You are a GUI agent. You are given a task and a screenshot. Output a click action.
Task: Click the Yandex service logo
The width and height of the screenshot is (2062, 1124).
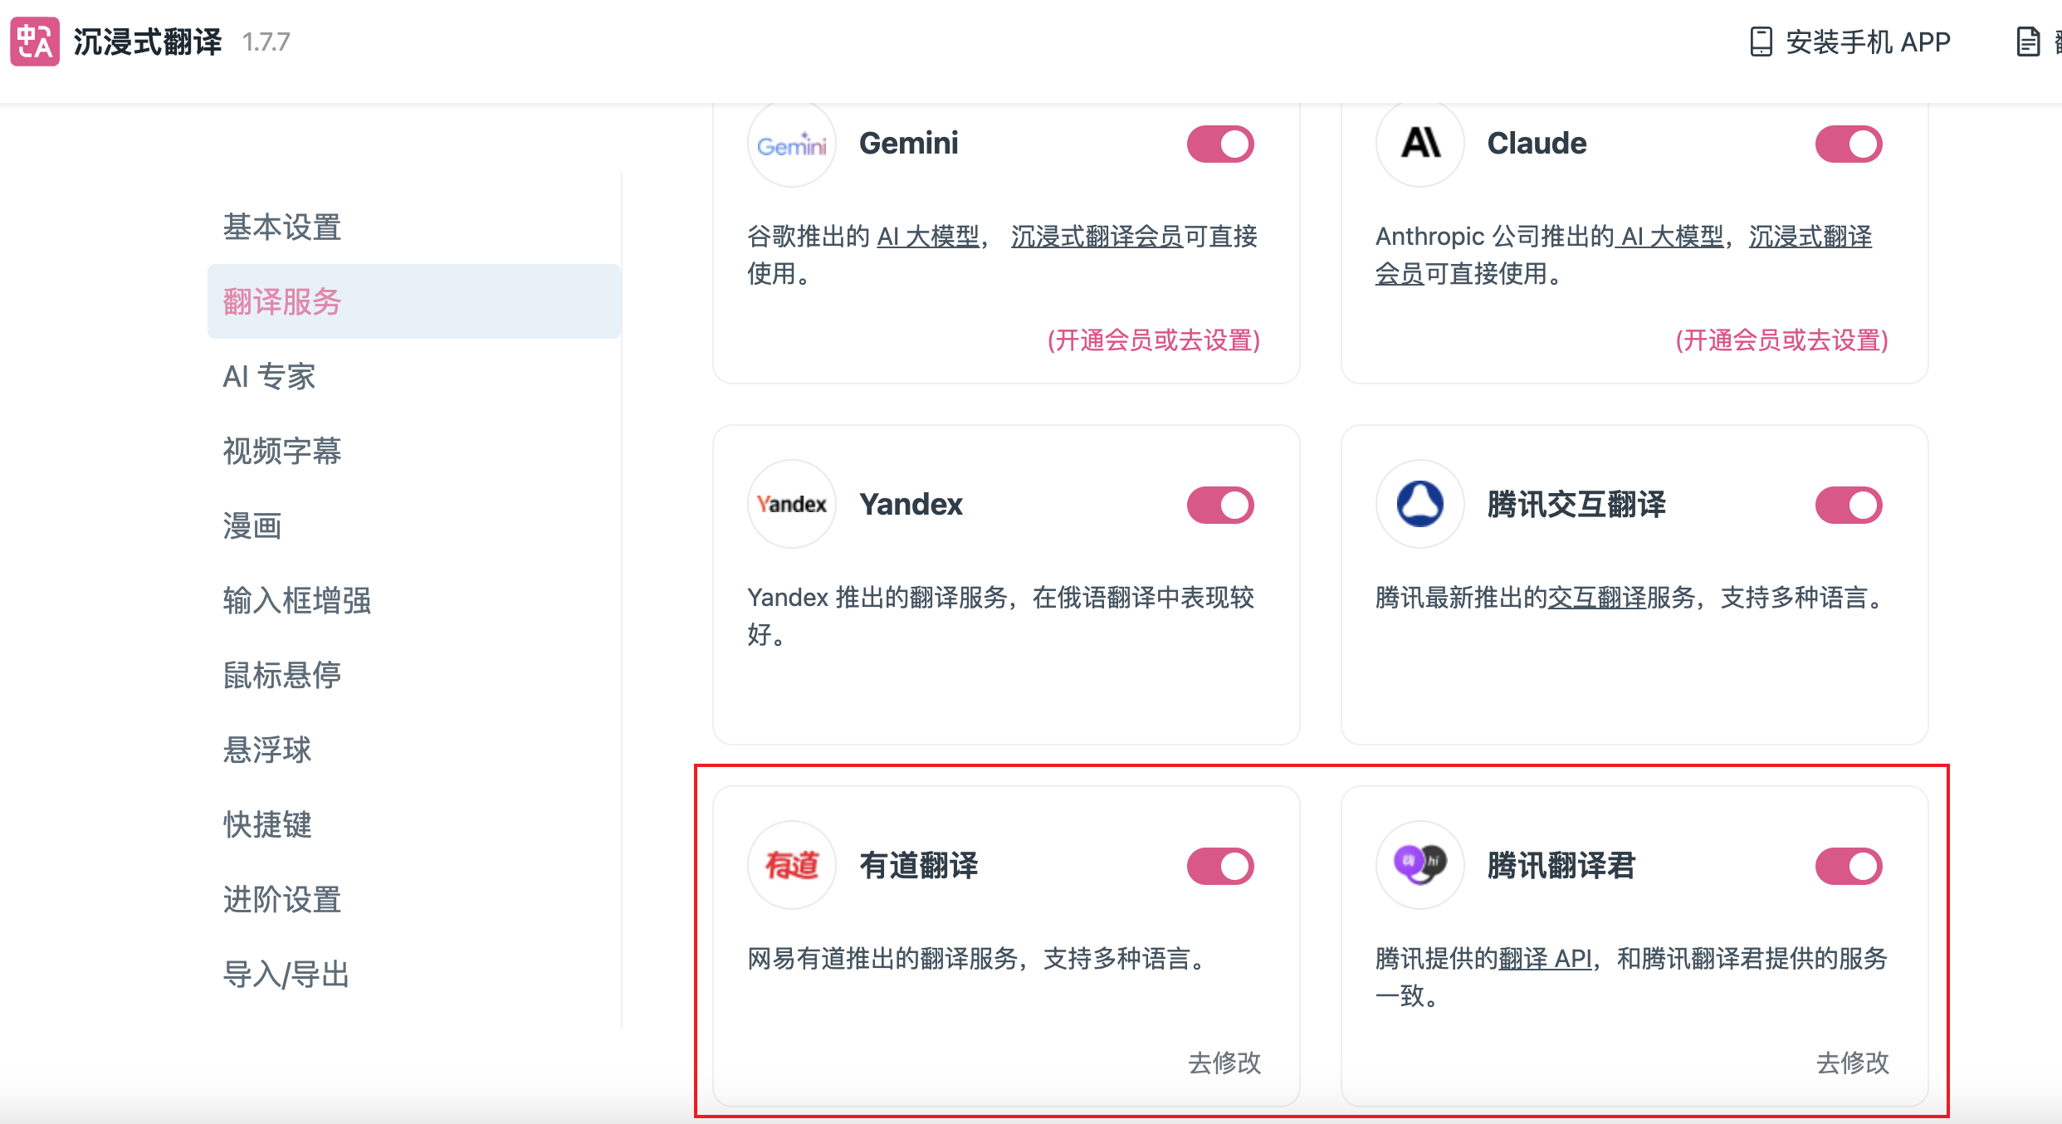(791, 505)
